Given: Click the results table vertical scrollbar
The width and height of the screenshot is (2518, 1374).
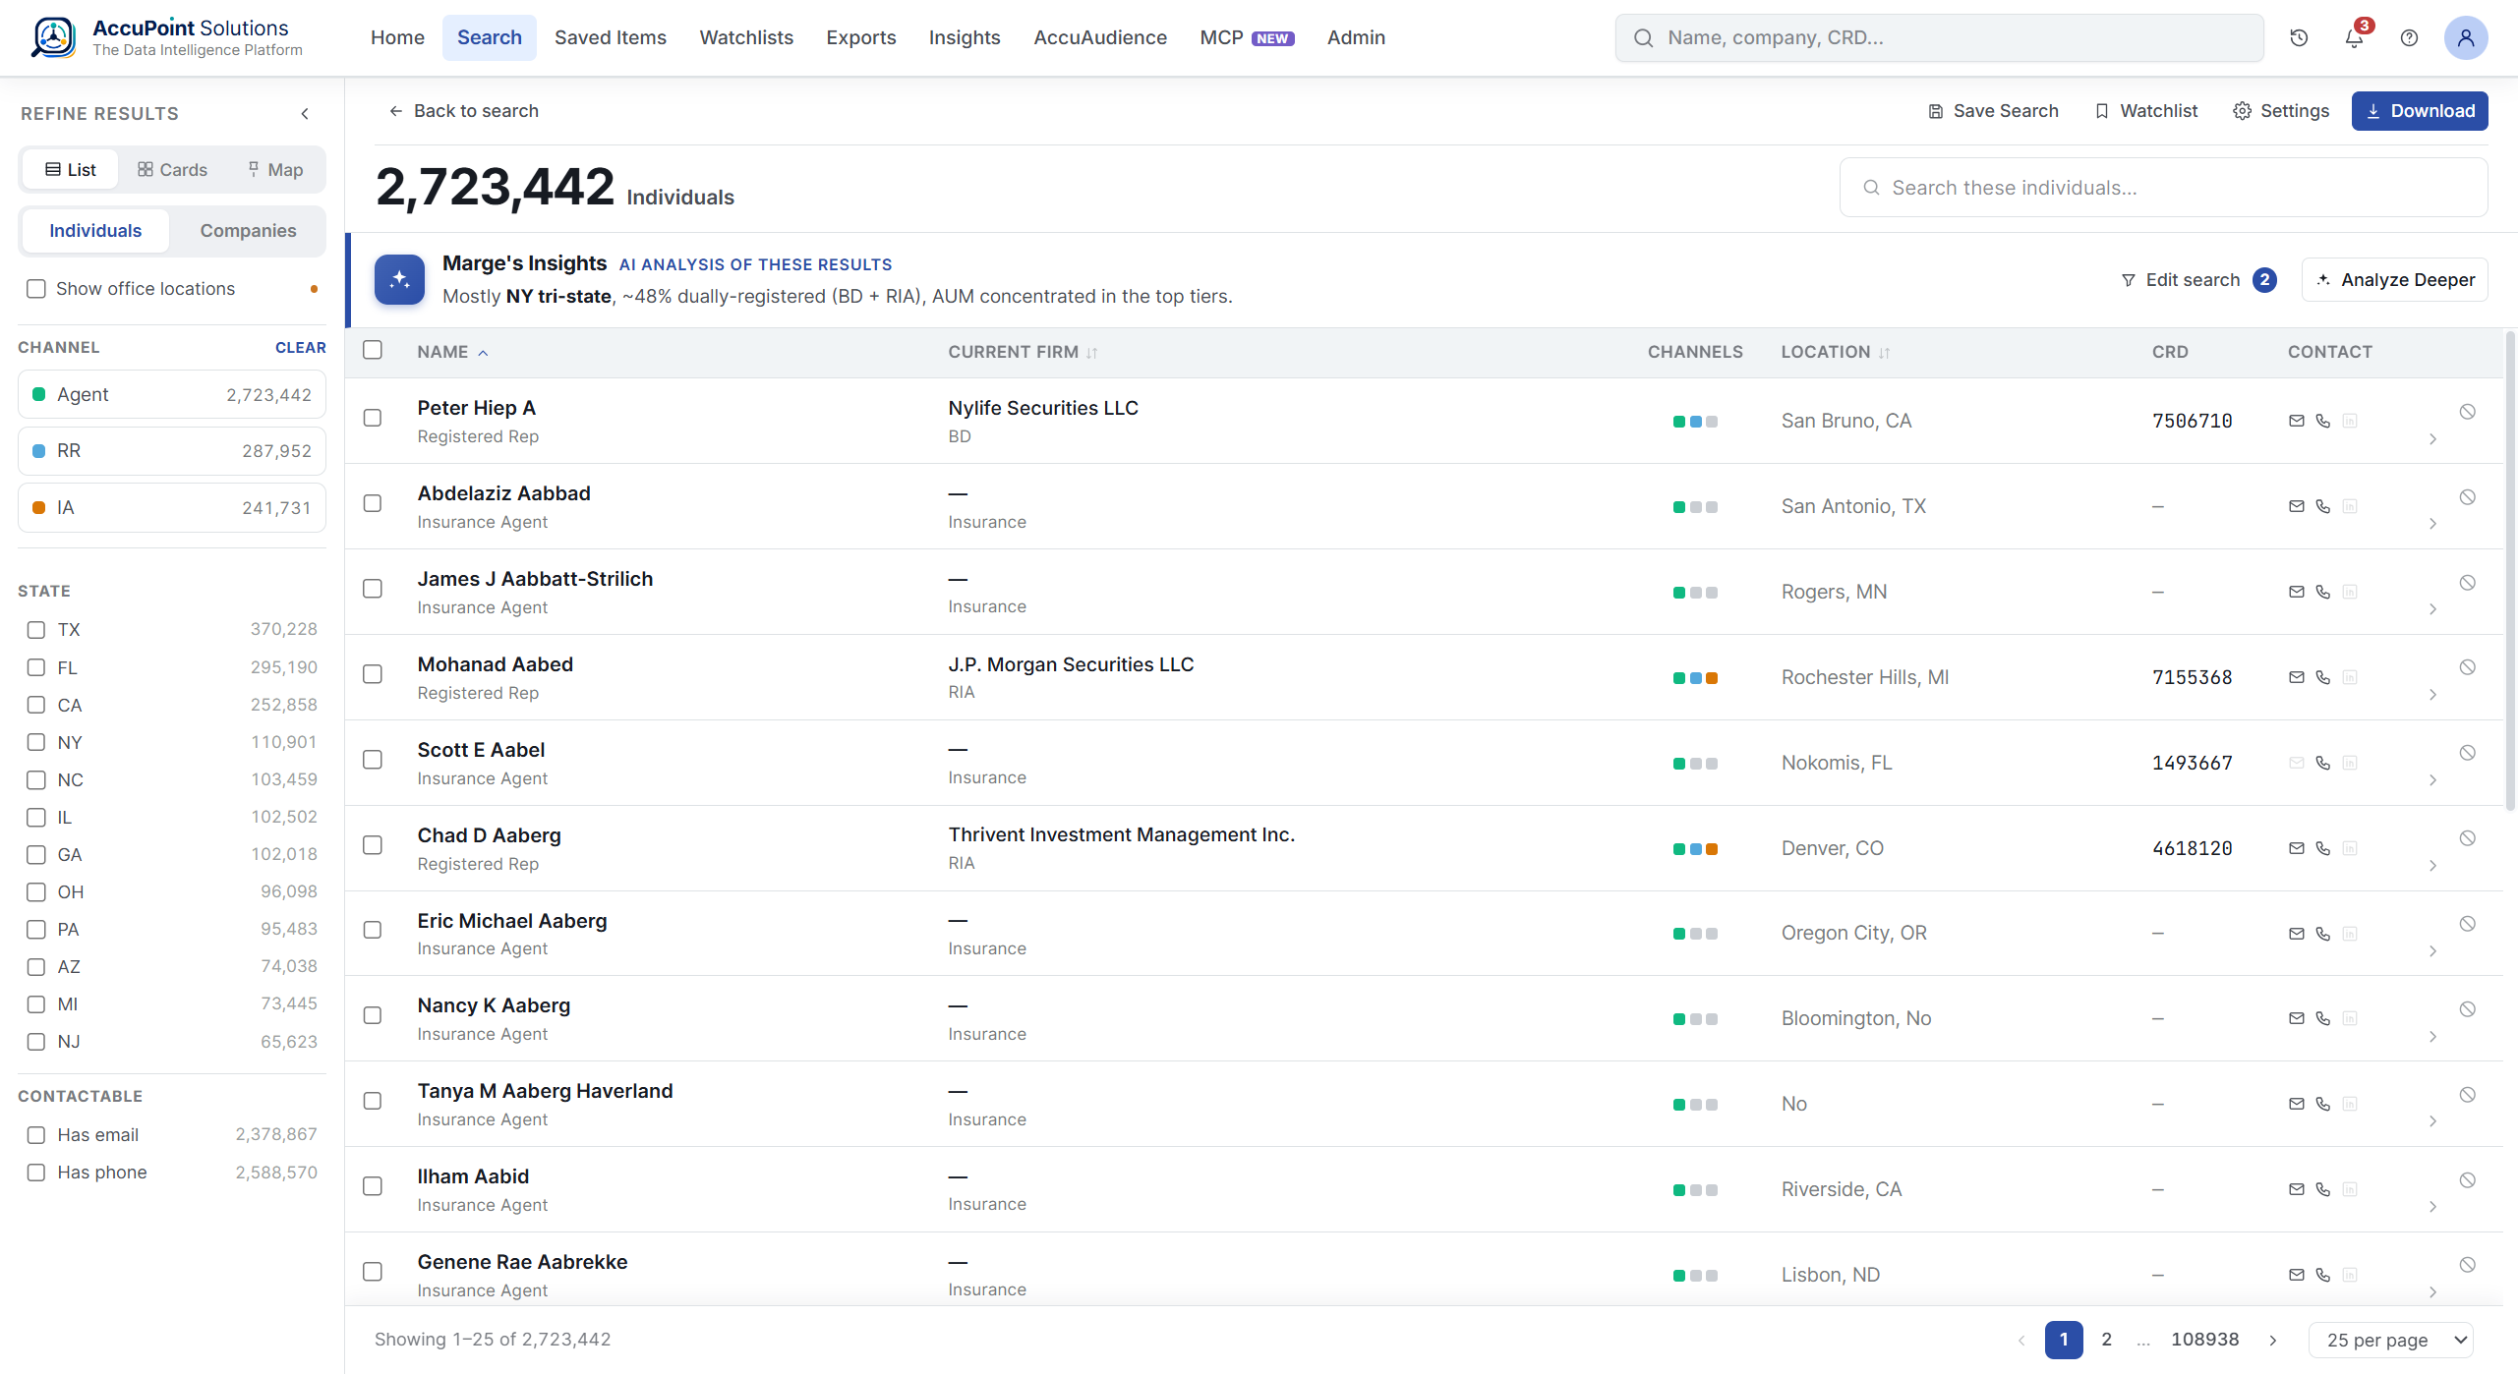Looking at the screenshot, I should point(2509,570).
